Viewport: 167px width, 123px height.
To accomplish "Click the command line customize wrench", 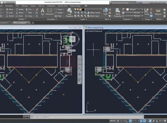I will (28, 117).
